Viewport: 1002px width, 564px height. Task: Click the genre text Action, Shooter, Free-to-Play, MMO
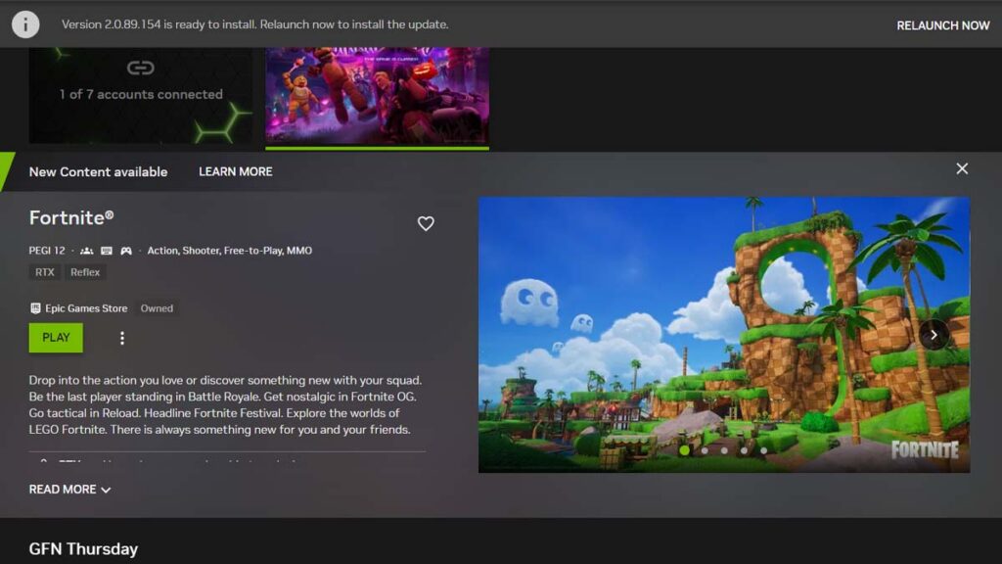229,251
